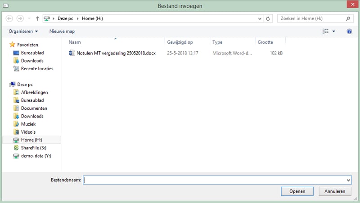Image resolution: width=360 pixels, height=203 pixels.
Task: Click the Home (H:) drive icon in sidebar
Action: (16, 140)
